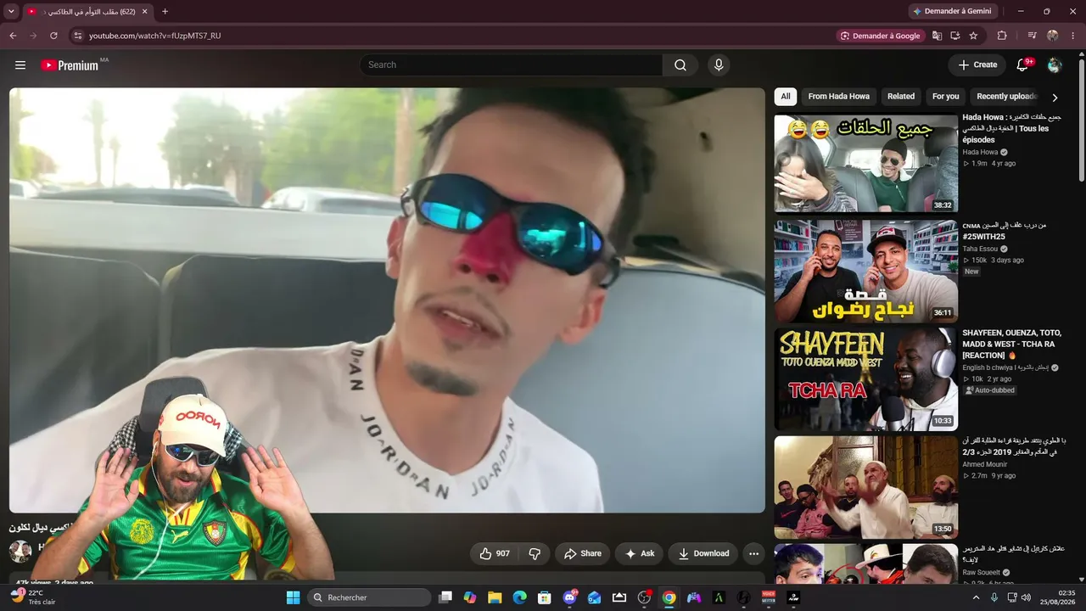View site information in the address bar
The image size is (1086, 611).
tap(77, 36)
